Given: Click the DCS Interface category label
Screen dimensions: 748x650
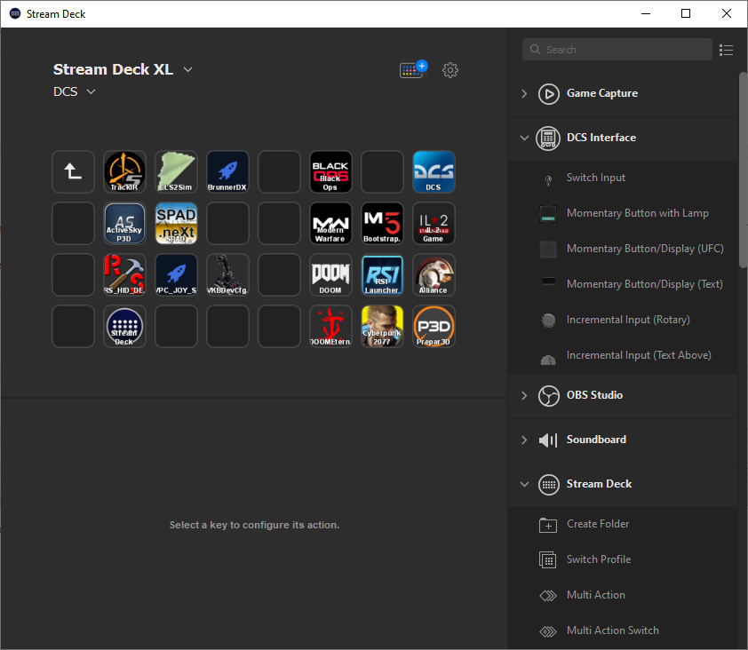Looking at the screenshot, I should point(601,138).
